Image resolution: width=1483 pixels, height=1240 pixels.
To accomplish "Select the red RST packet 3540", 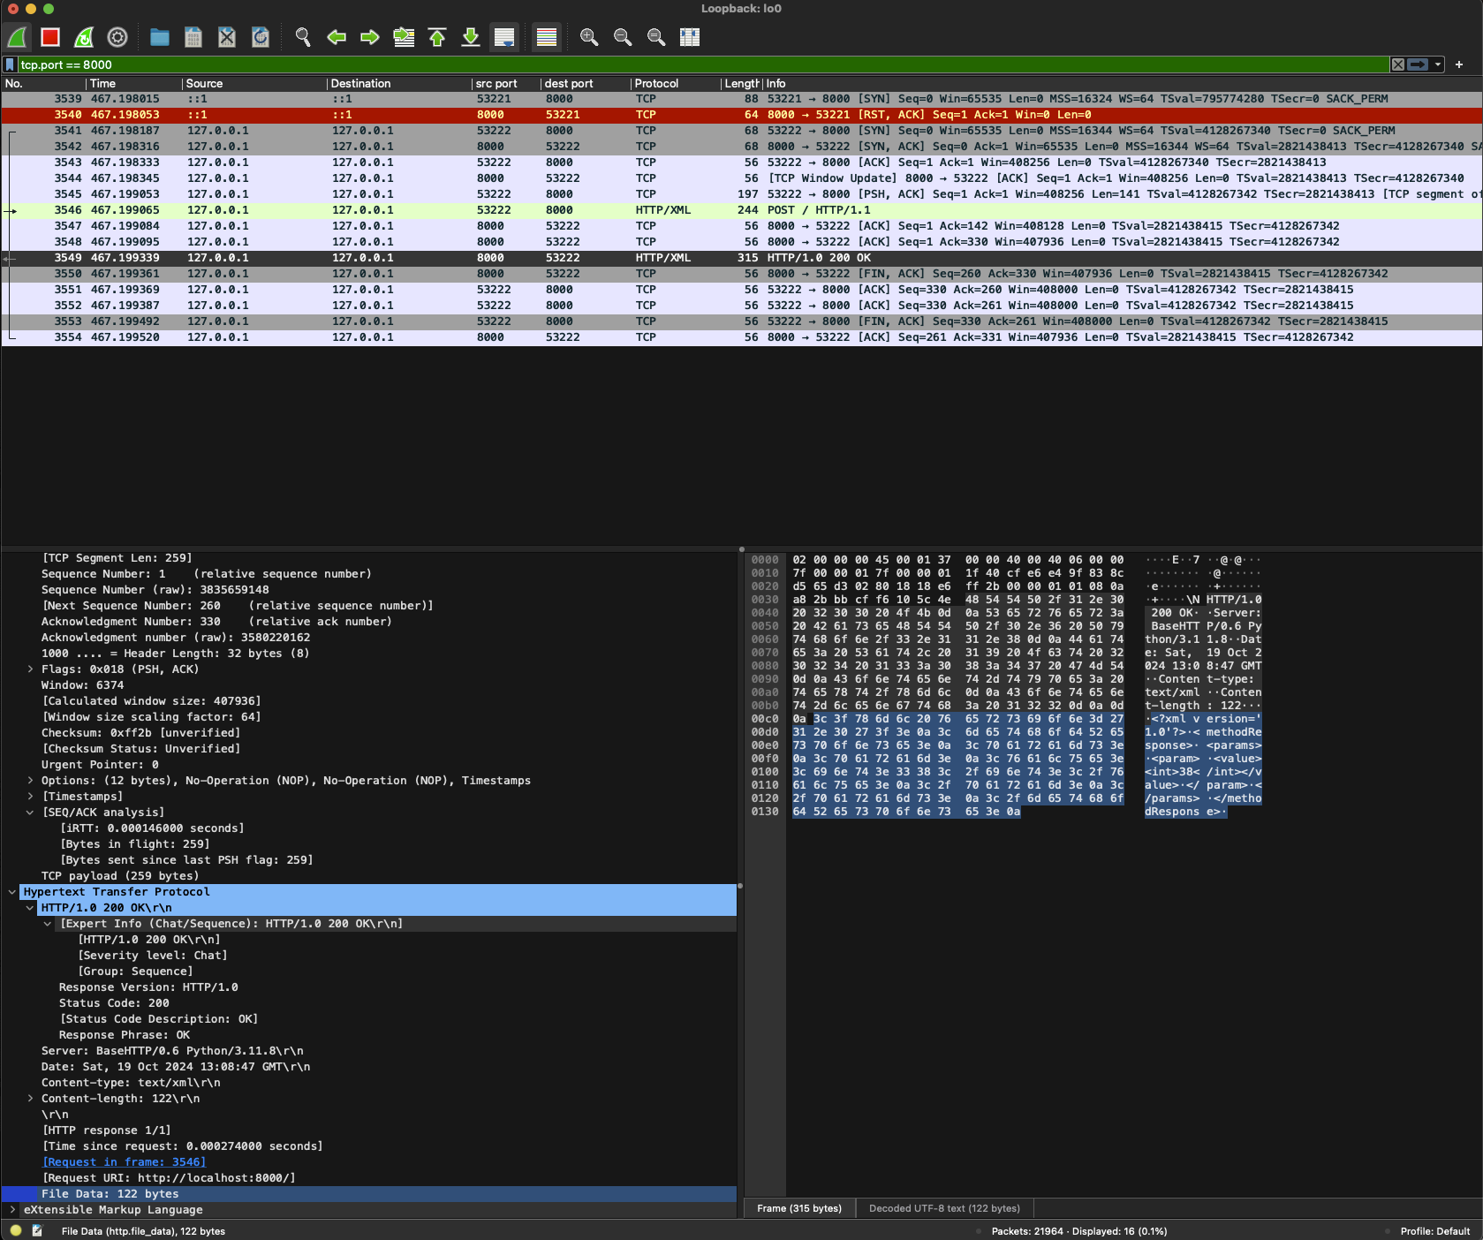I will (x=742, y=115).
